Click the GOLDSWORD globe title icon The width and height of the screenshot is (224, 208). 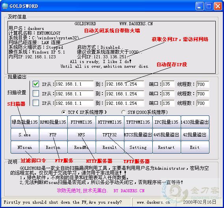tap(5, 6)
